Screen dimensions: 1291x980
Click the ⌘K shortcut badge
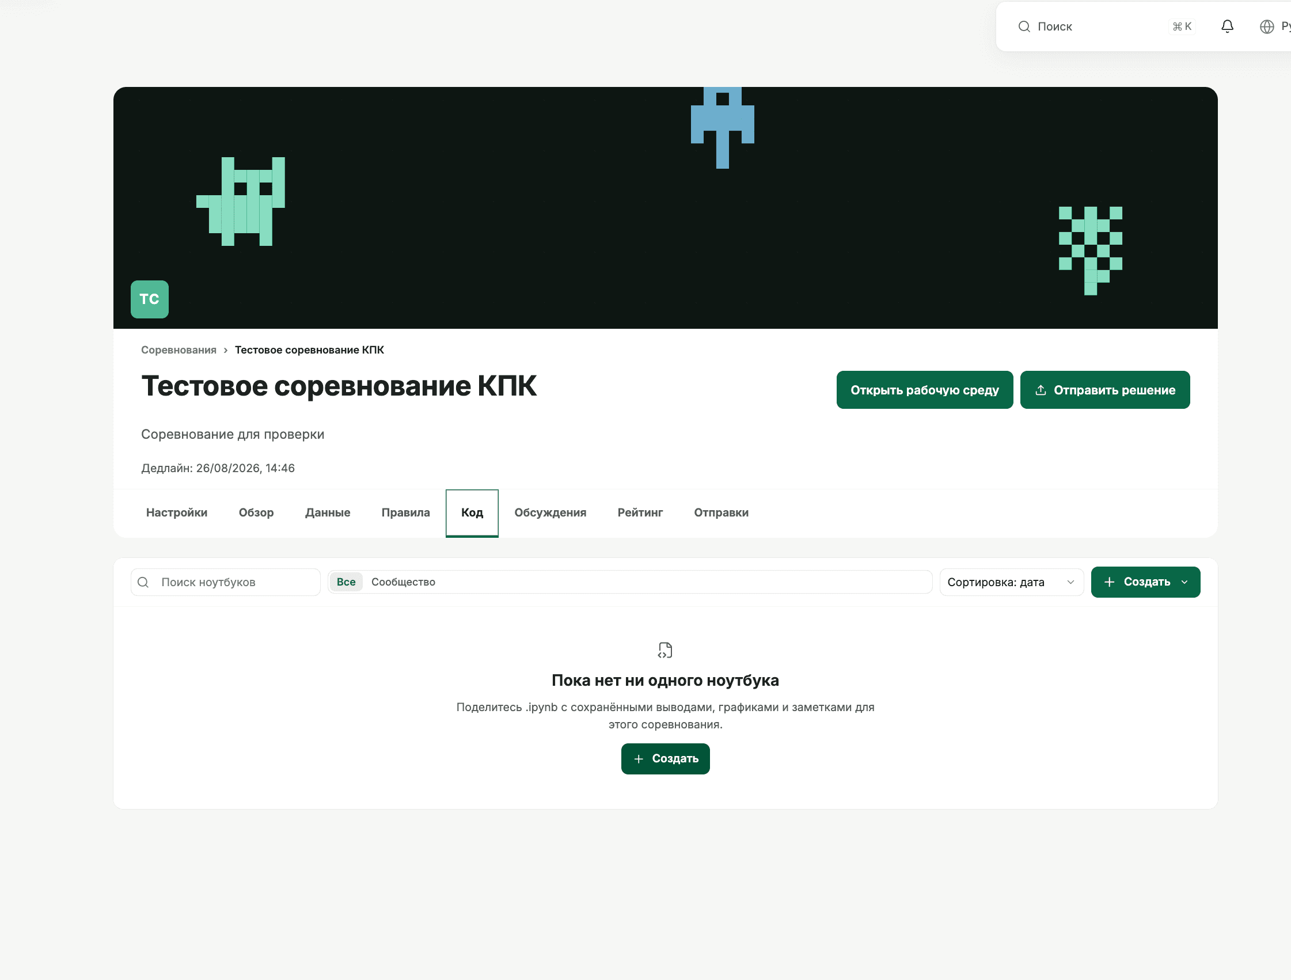coord(1182,27)
